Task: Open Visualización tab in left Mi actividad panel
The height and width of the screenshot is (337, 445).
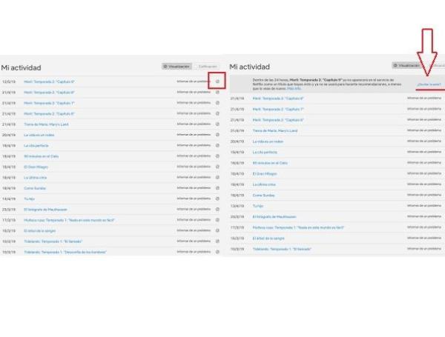Action: 177,67
